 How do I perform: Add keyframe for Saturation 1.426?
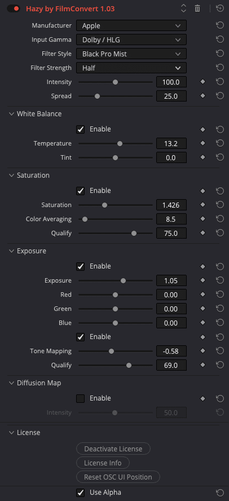[x=202, y=205]
